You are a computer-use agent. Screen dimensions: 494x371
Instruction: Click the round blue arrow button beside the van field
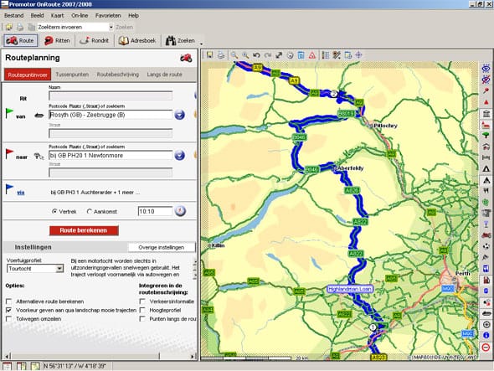tap(179, 115)
